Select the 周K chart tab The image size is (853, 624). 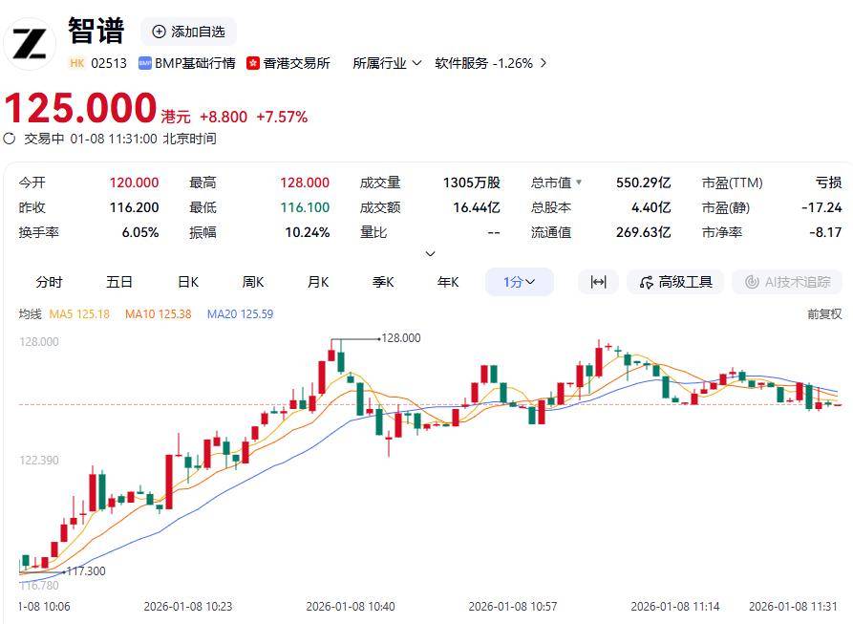pyautogui.click(x=253, y=282)
